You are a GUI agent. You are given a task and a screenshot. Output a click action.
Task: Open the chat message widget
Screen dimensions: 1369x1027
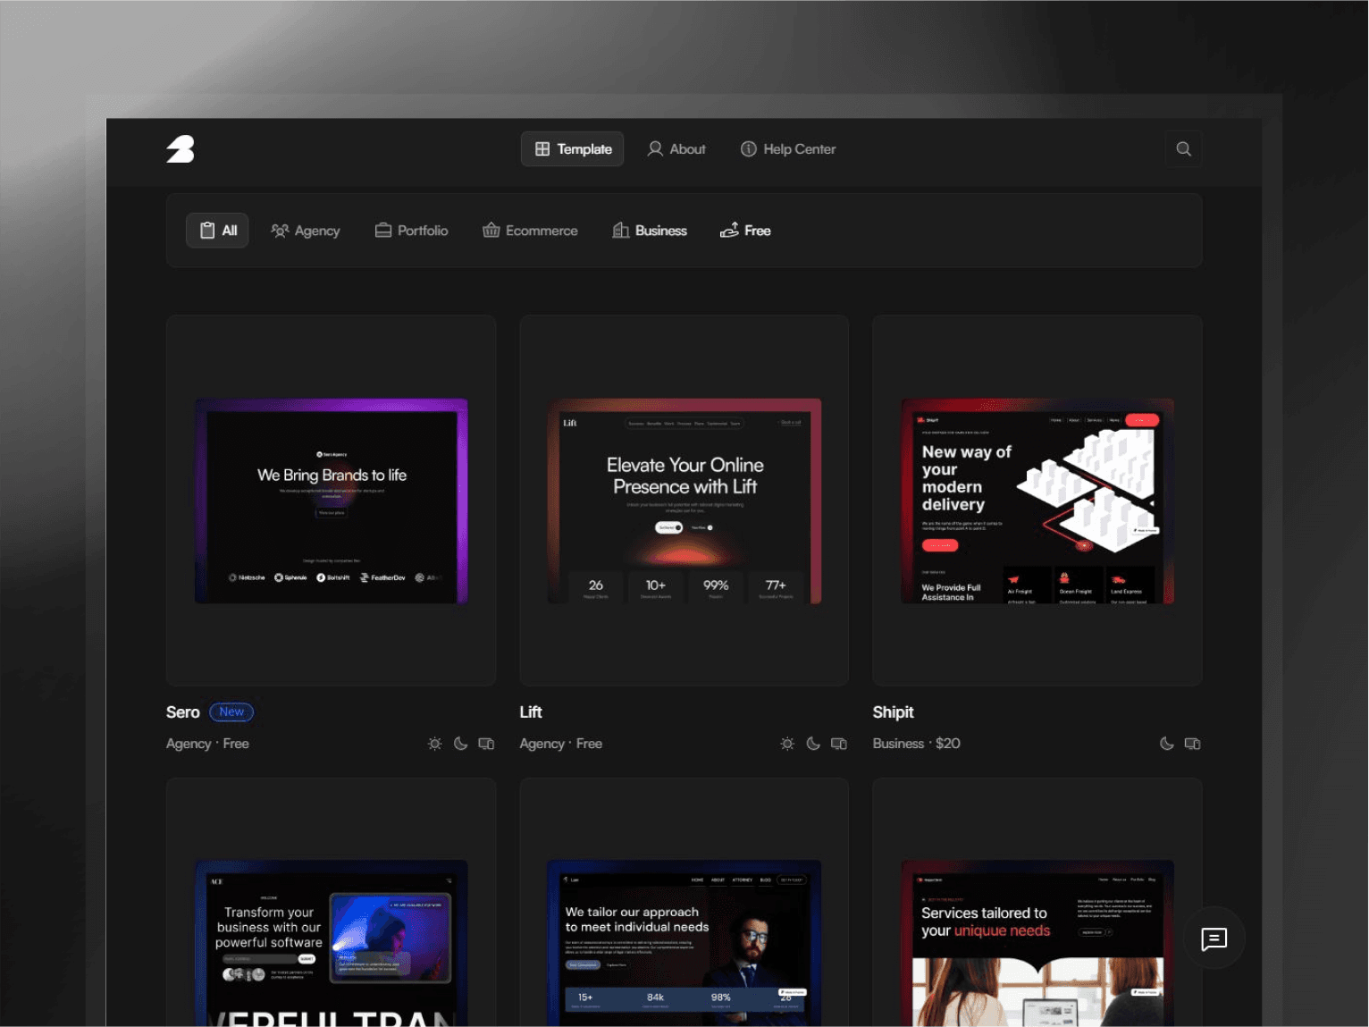1214,939
